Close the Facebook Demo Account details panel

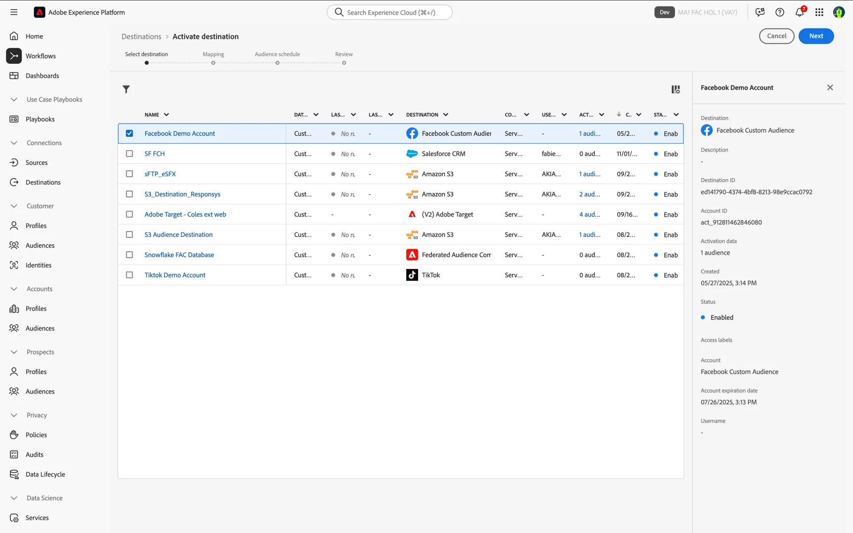830,87
